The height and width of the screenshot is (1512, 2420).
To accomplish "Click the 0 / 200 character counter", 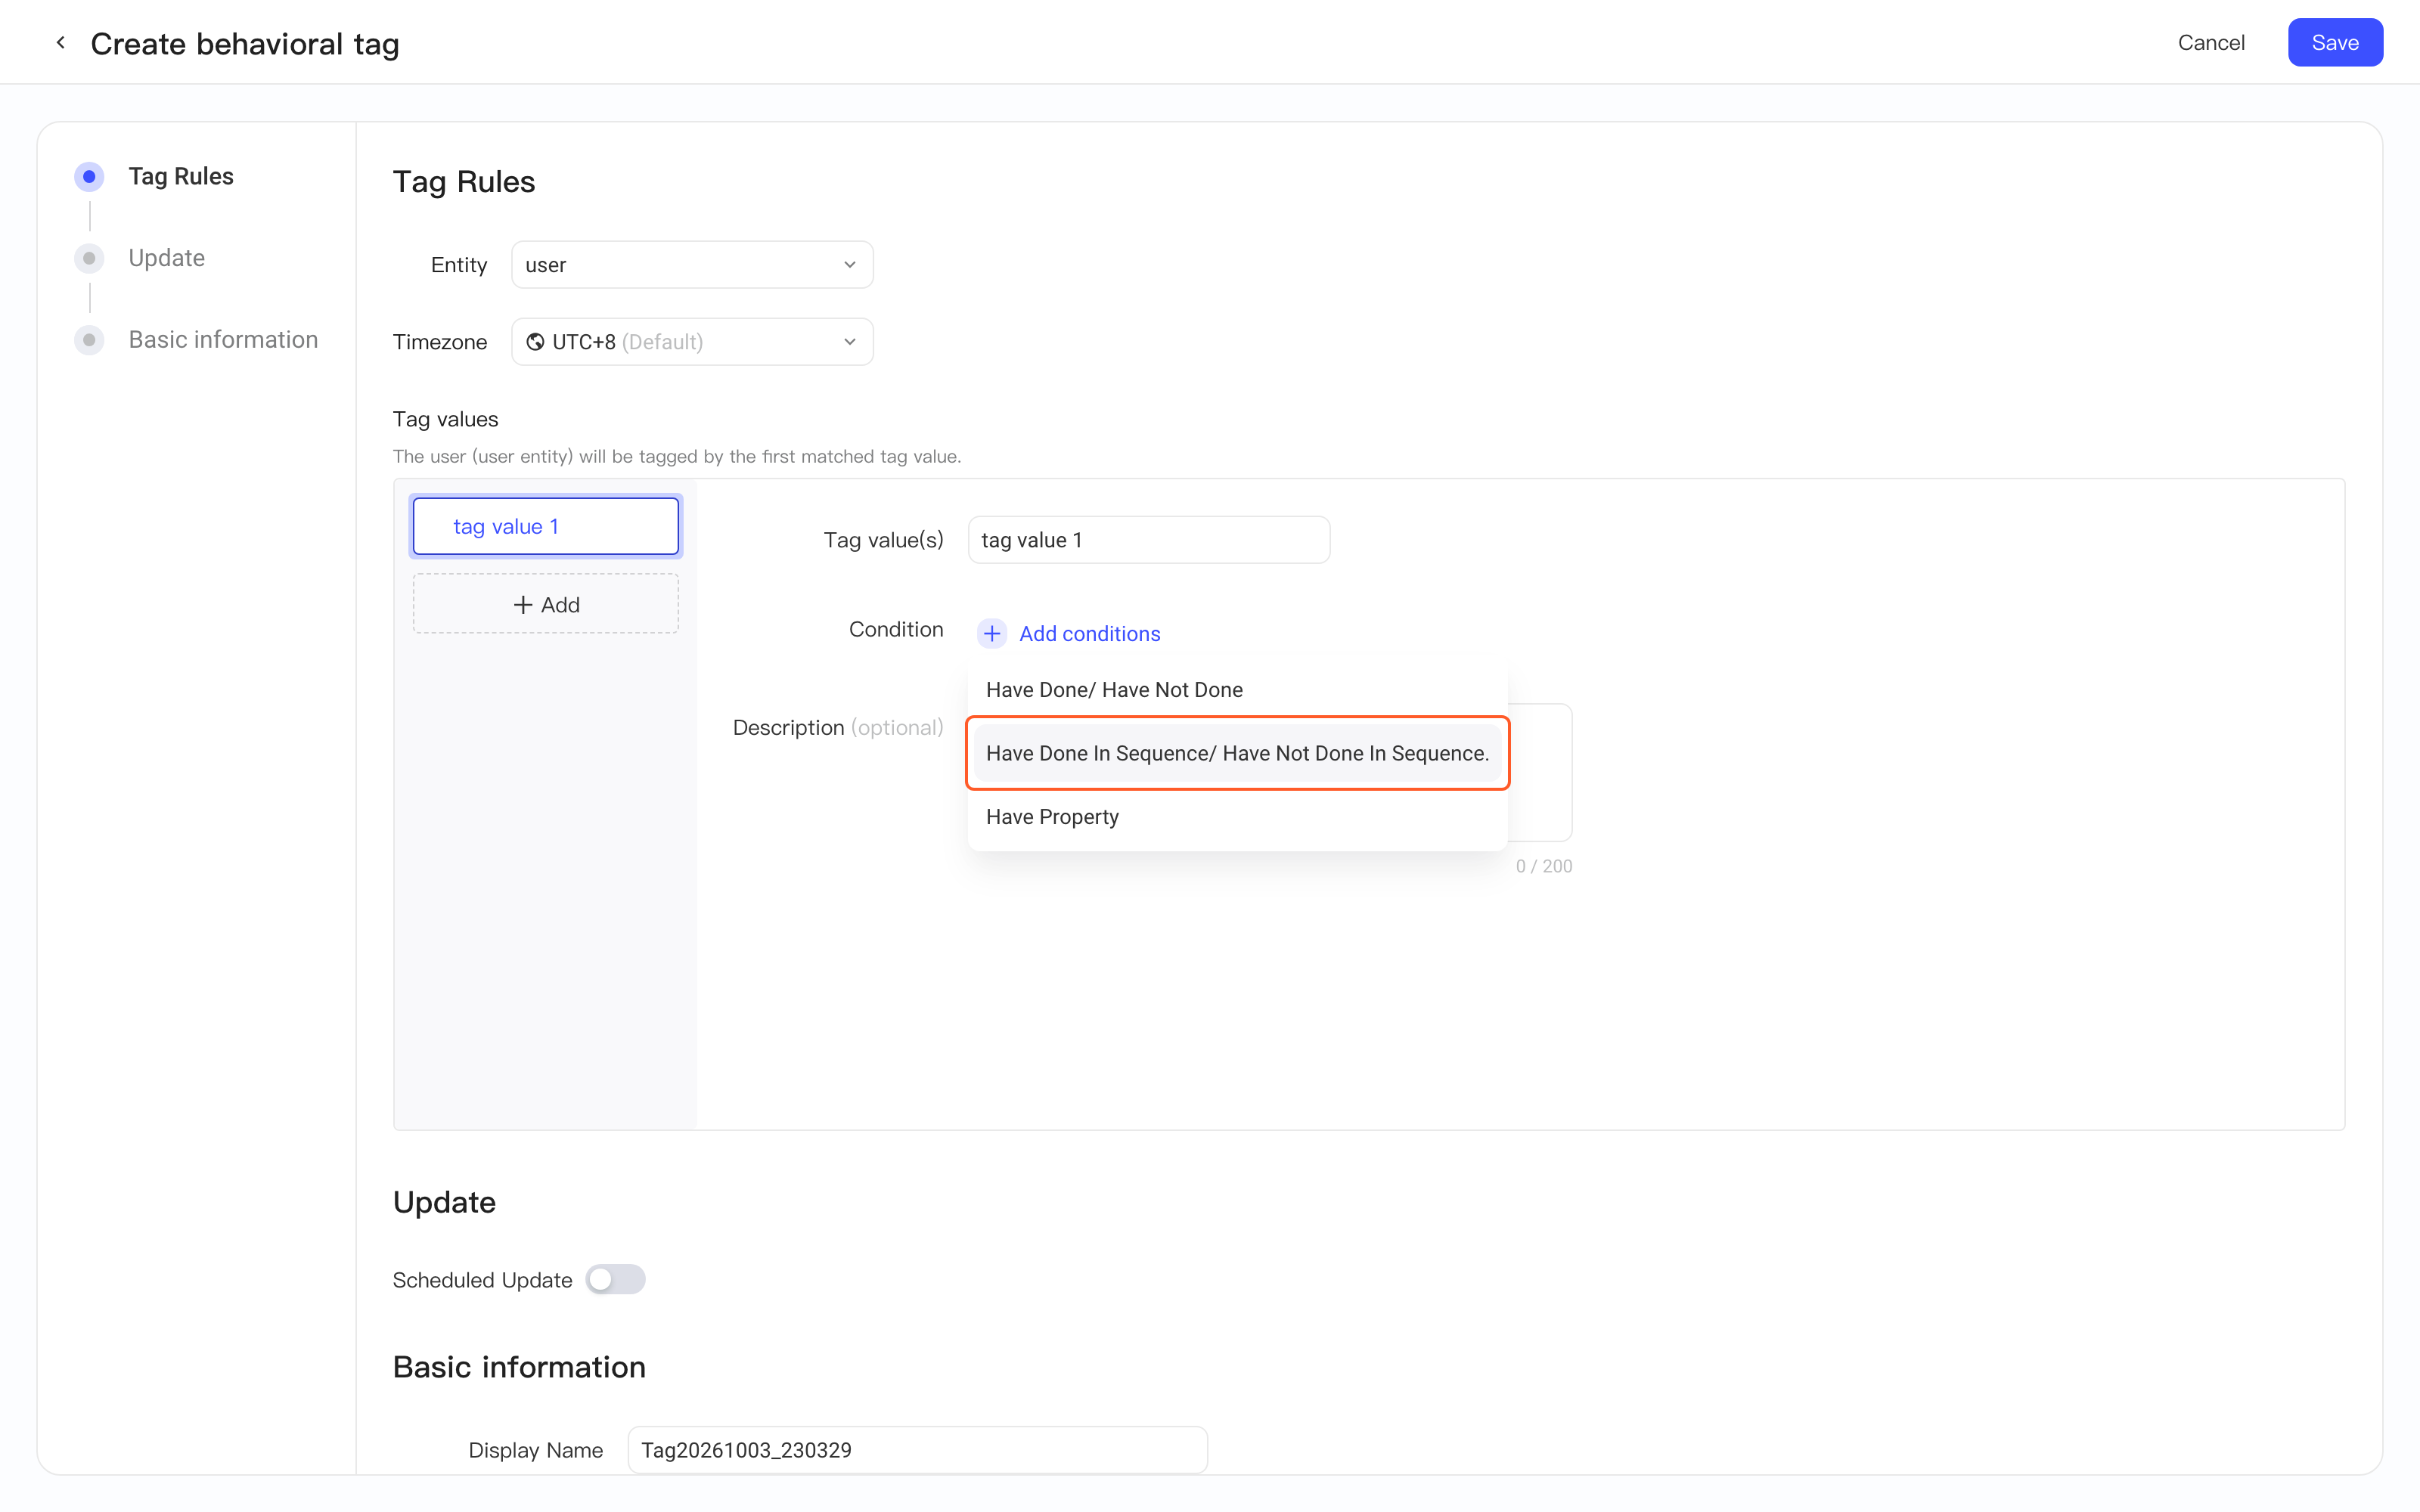I will (x=1543, y=866).
